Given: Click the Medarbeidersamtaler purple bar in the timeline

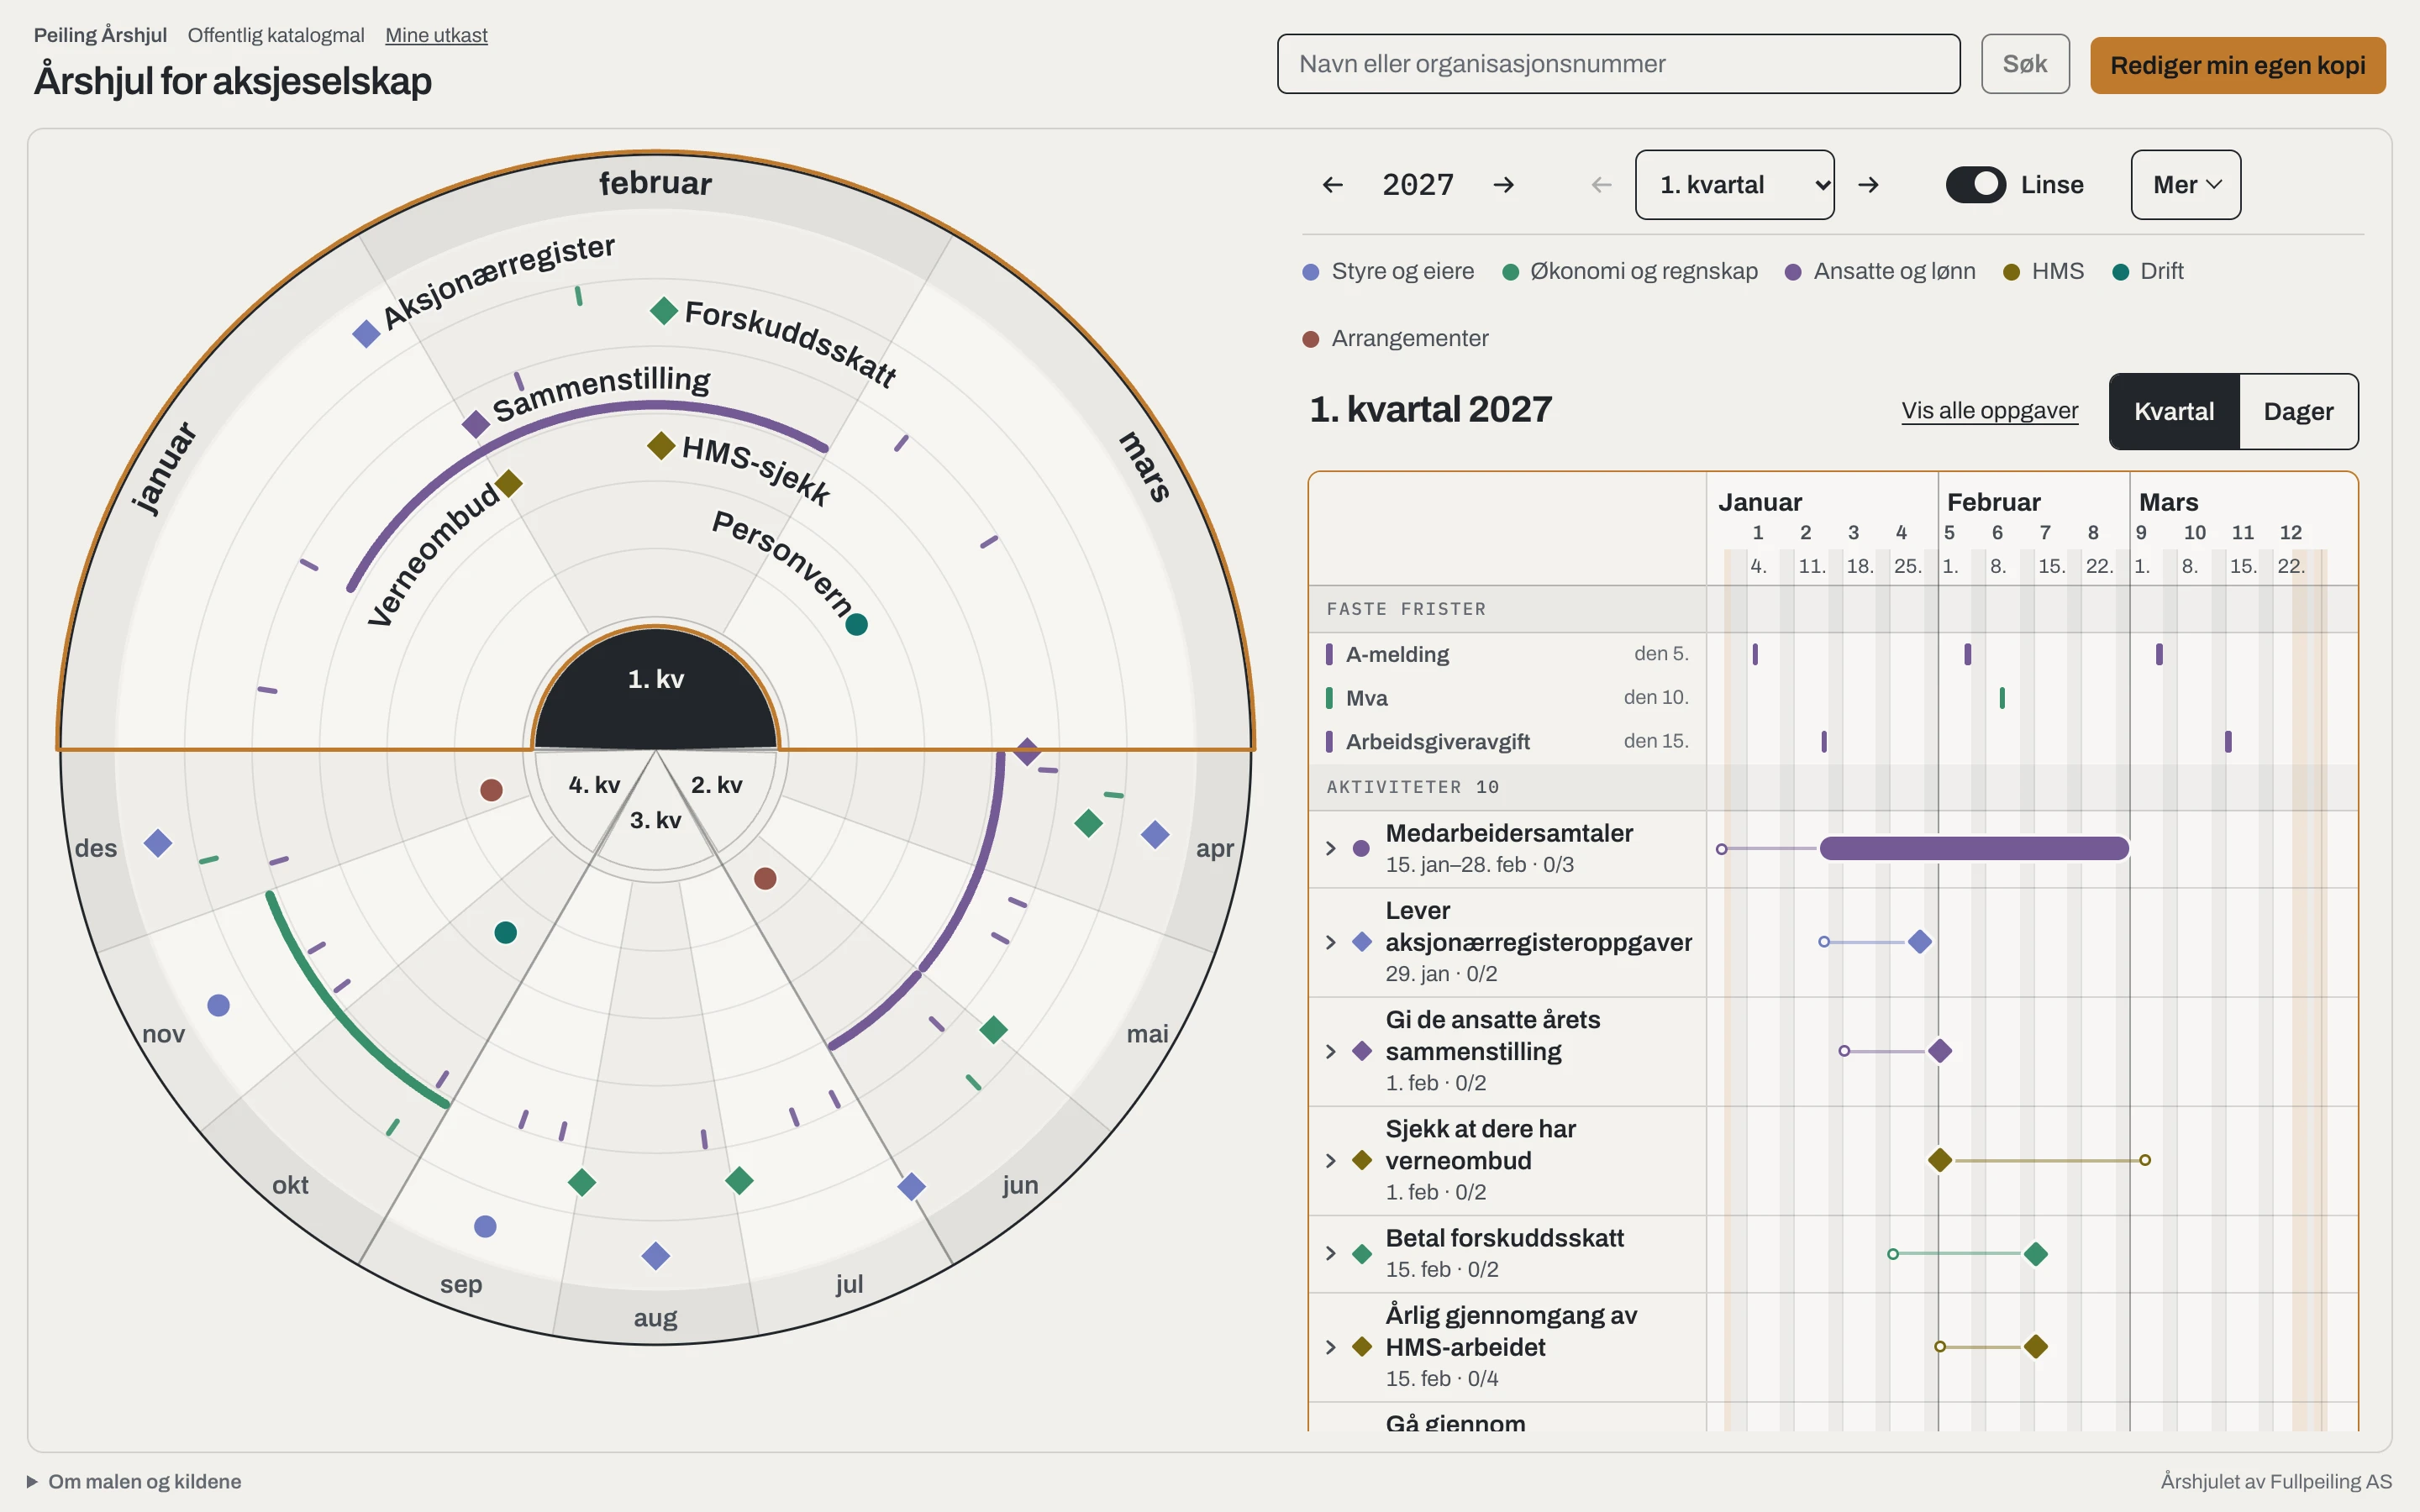Looking at the screenshot, I should pyautogui.click(x=1974, y=849).
